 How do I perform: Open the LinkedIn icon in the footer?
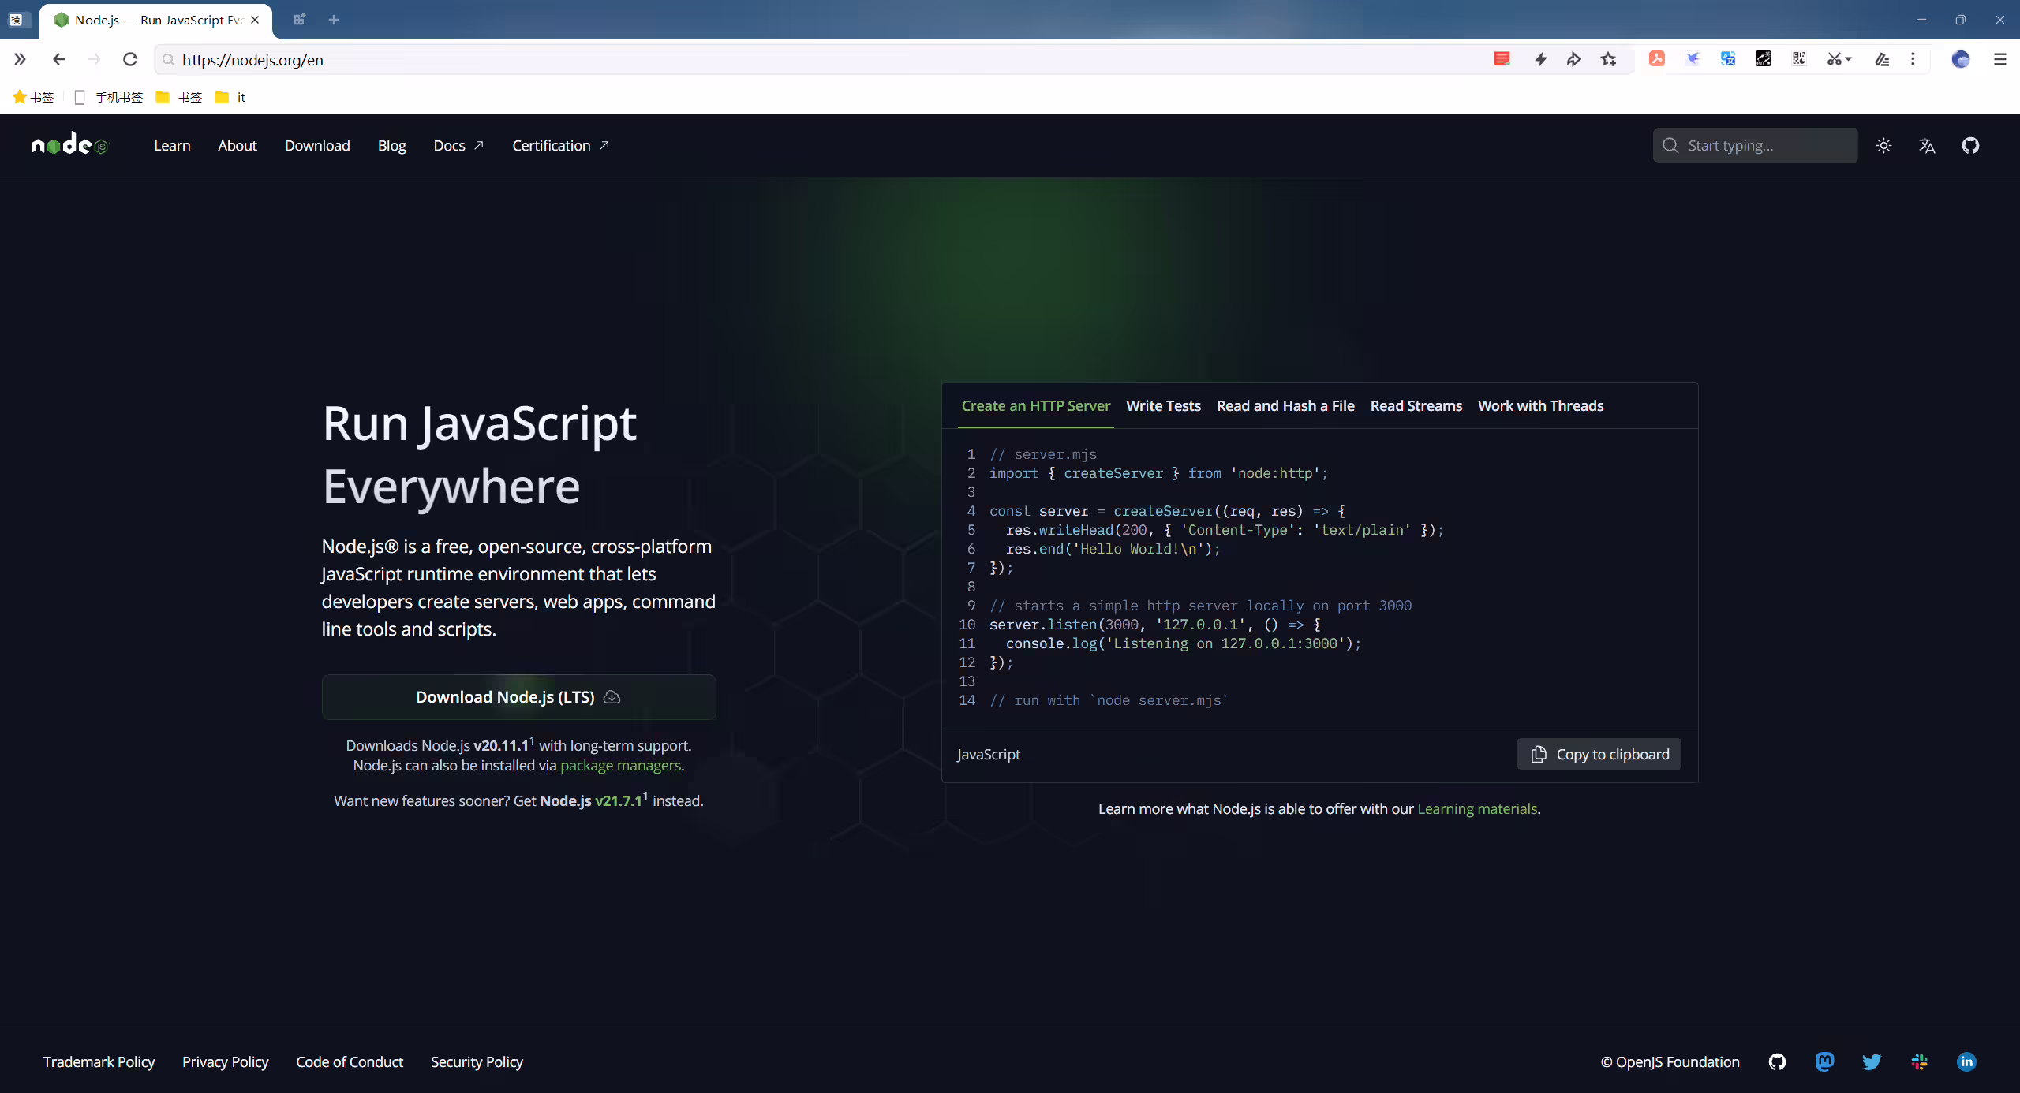[1966, 1061]
